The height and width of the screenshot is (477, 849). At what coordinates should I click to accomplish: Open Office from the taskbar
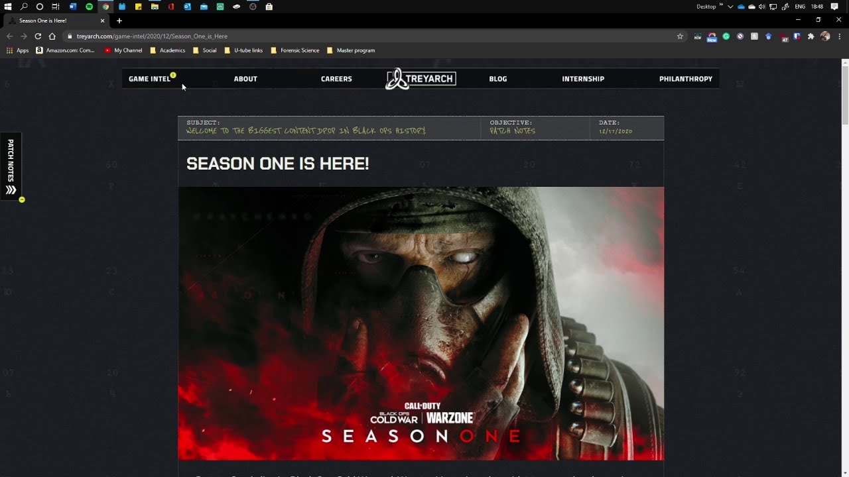[171, 7]
